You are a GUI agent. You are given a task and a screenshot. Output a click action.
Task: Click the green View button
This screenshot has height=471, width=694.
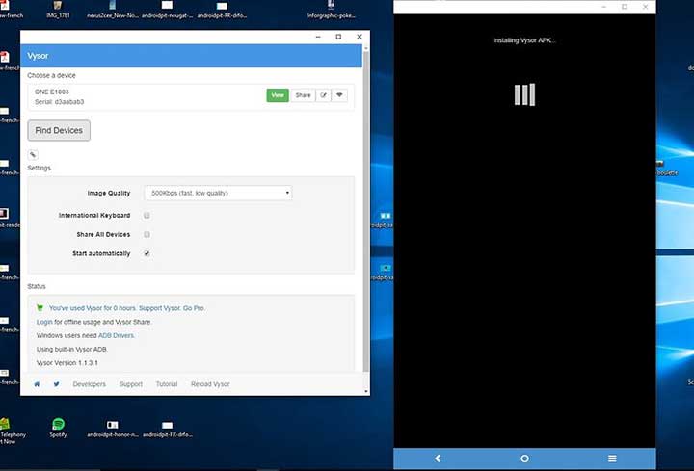tap(278, 95)
